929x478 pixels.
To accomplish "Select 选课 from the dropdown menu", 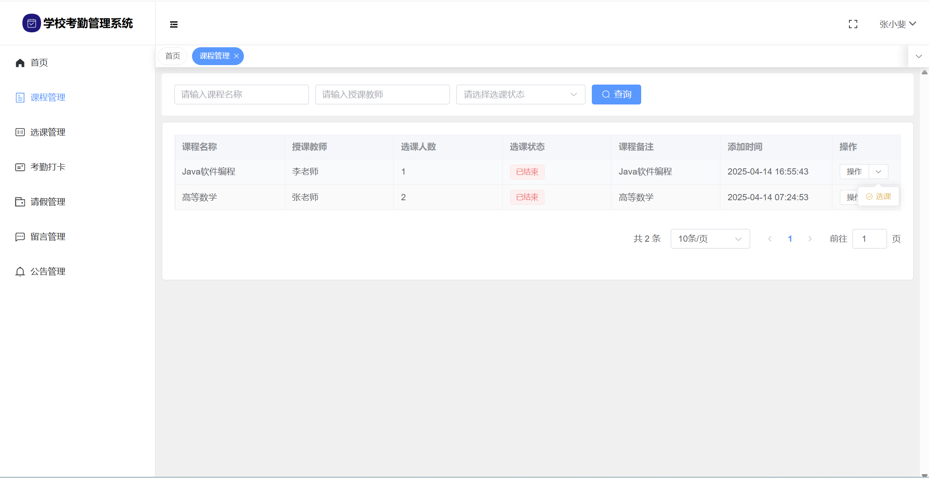I will [x=879, y=197].
